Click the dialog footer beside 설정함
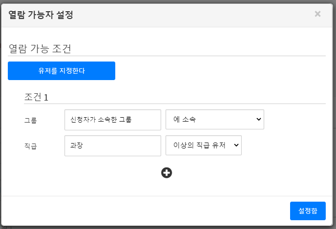The height and width of the screenshot is (229, 336). tap(147, 211)
